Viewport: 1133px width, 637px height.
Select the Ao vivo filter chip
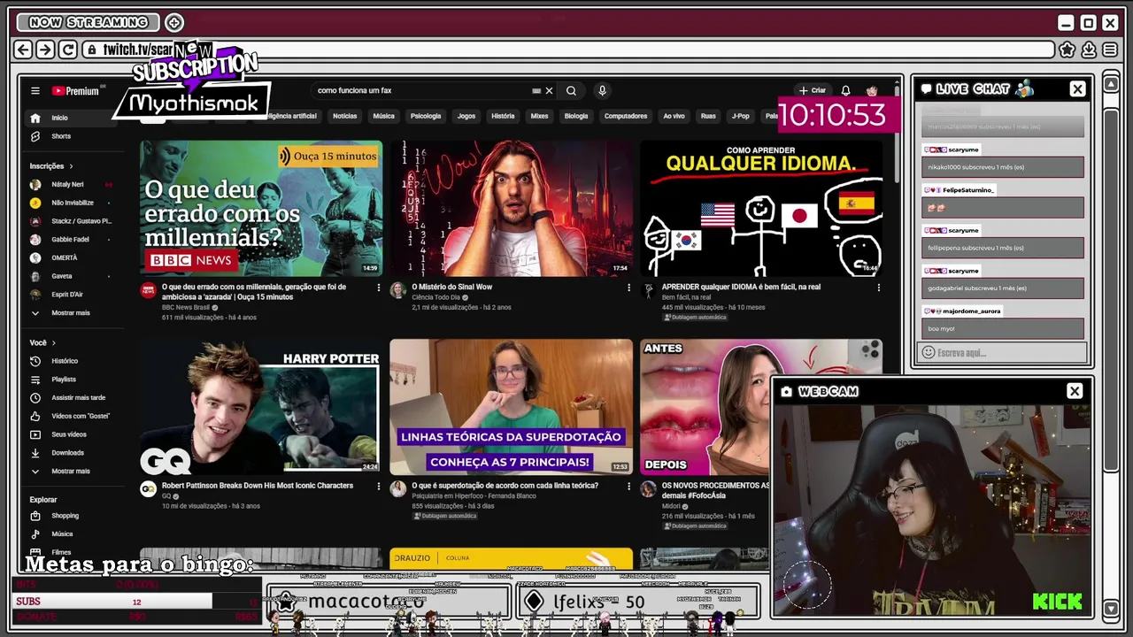[x=674, y=116]
